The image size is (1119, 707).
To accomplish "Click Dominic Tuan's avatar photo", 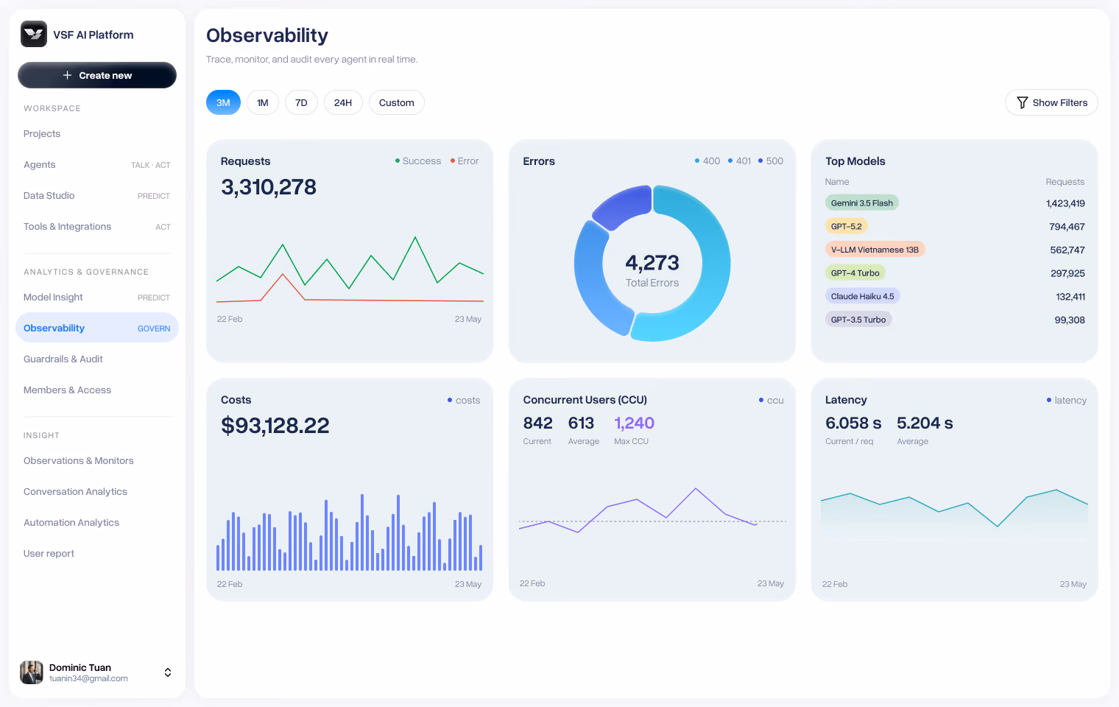I will pos(32,672).
